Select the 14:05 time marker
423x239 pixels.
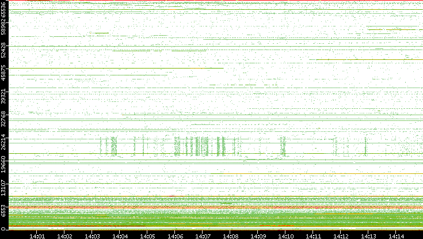[x=147, y=236]
